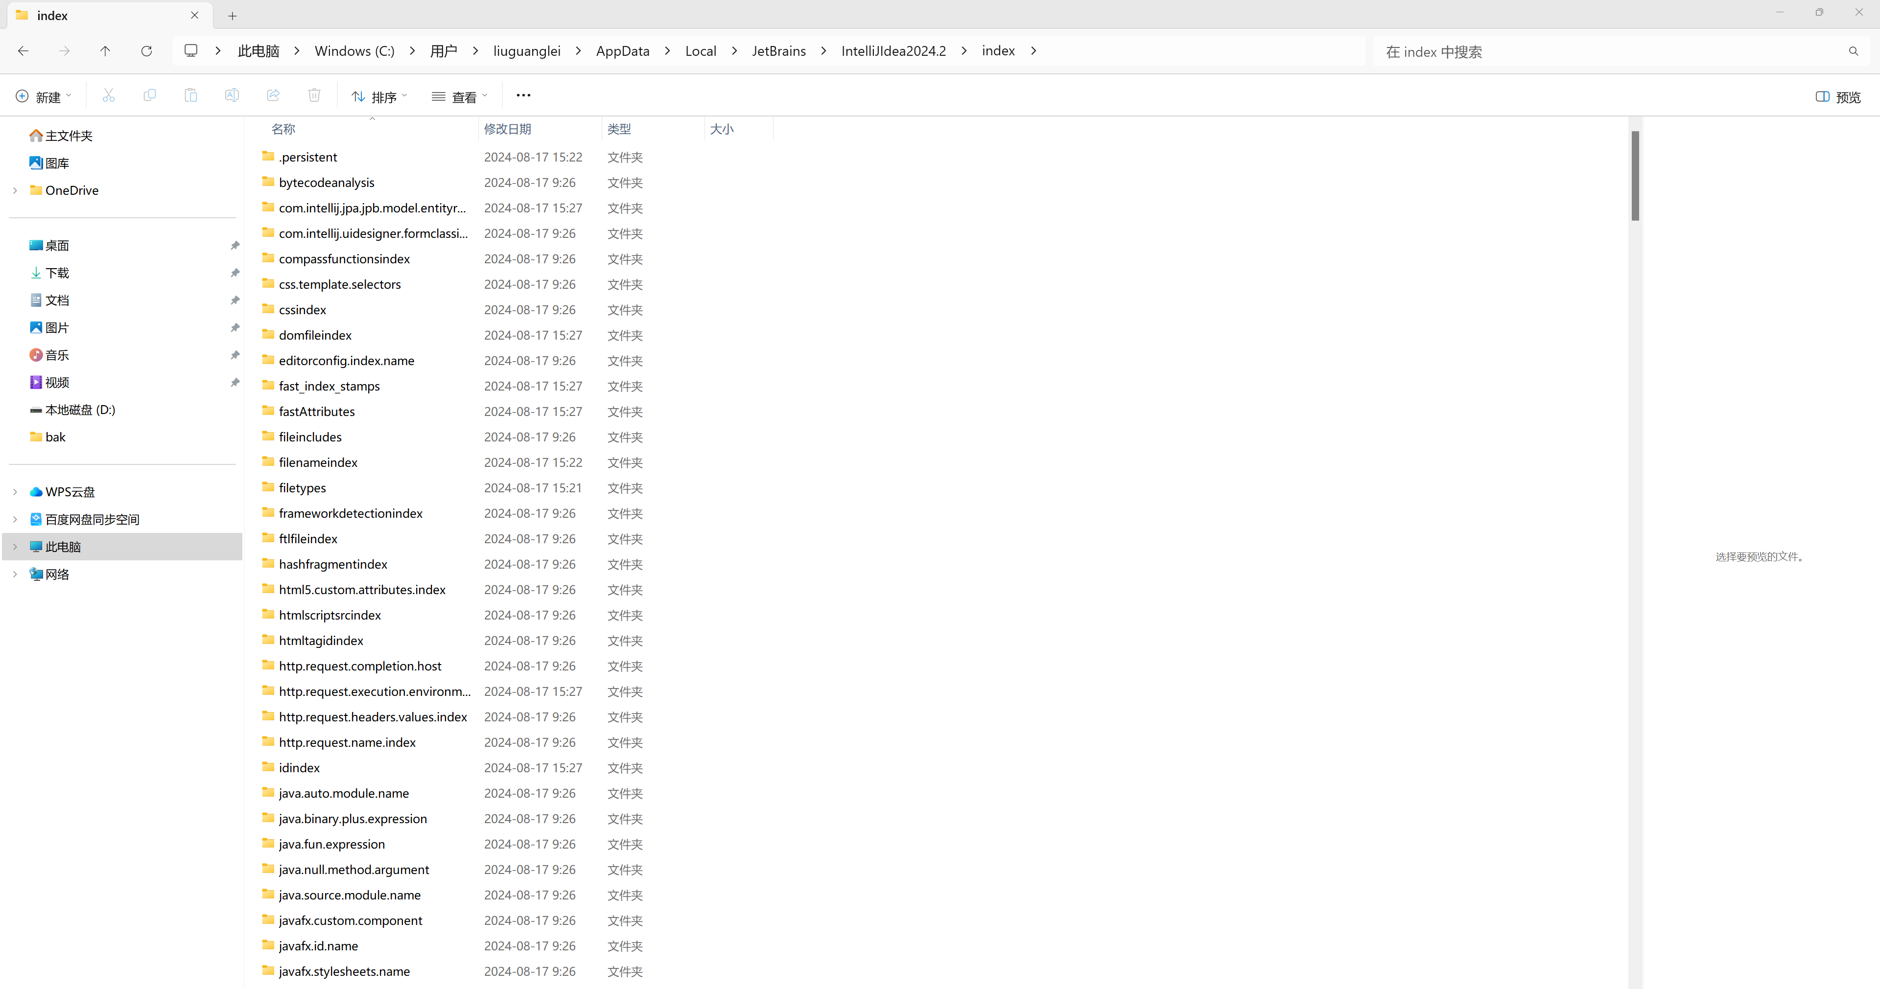Viewport: 1880px width, 989px height.
Task: Click the Refresh button in navigation bar
Action: click(x=146, y=51)
